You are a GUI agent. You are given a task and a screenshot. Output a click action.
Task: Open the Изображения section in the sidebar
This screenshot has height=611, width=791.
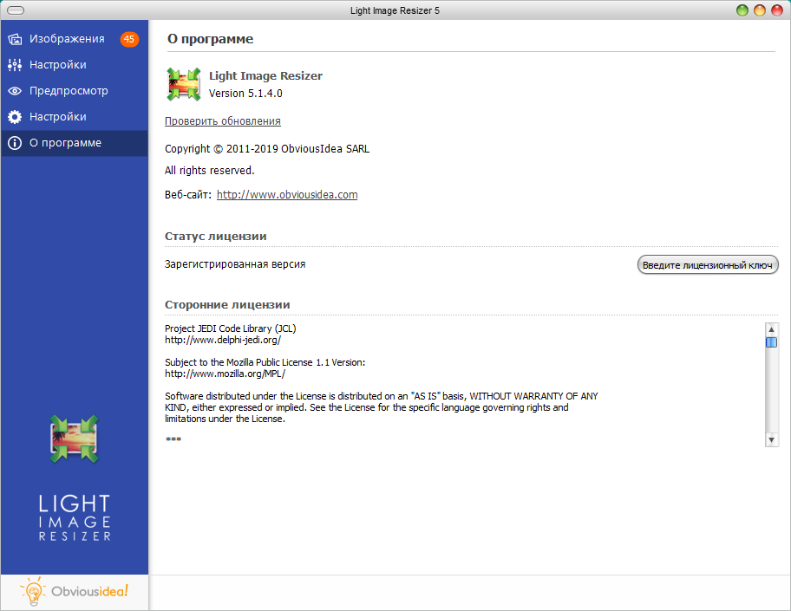tap(75, 39)
